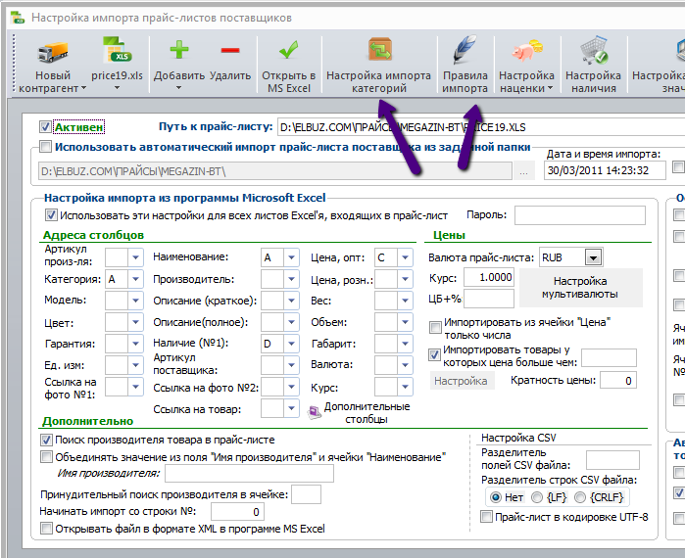Enable automatic price list import from folder
The image size is (685, 558).
(x=45, y=147)
